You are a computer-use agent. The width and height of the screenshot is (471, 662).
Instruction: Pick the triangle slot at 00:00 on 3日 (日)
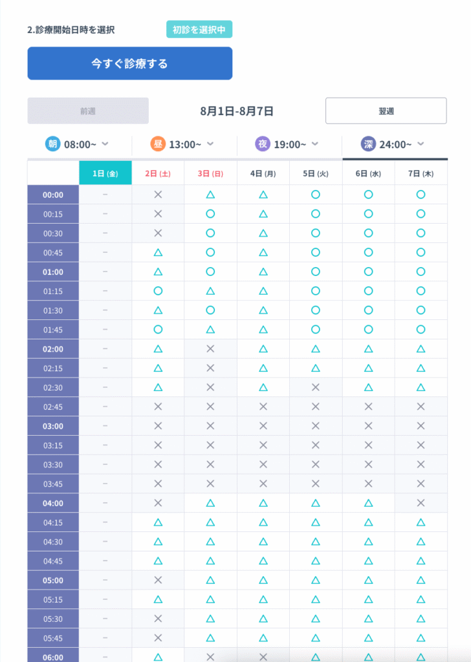[x=210, y=195]
